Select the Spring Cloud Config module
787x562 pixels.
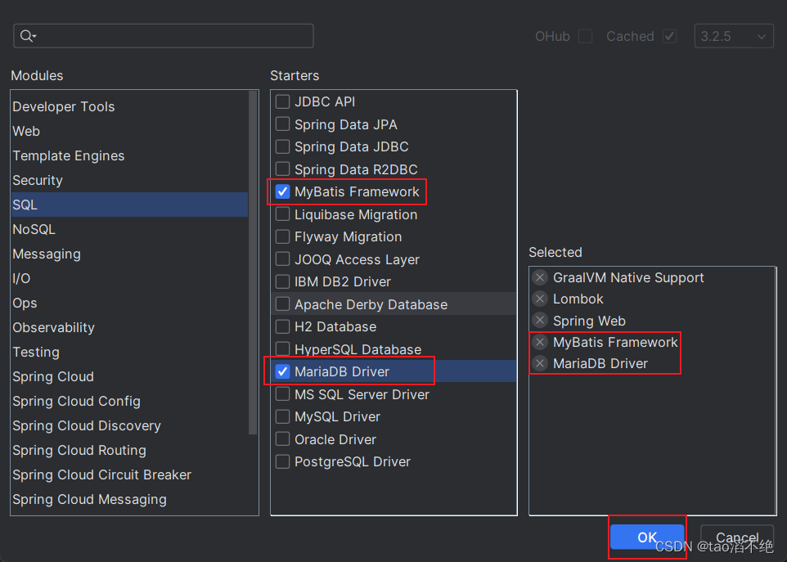tap(129, 402)
